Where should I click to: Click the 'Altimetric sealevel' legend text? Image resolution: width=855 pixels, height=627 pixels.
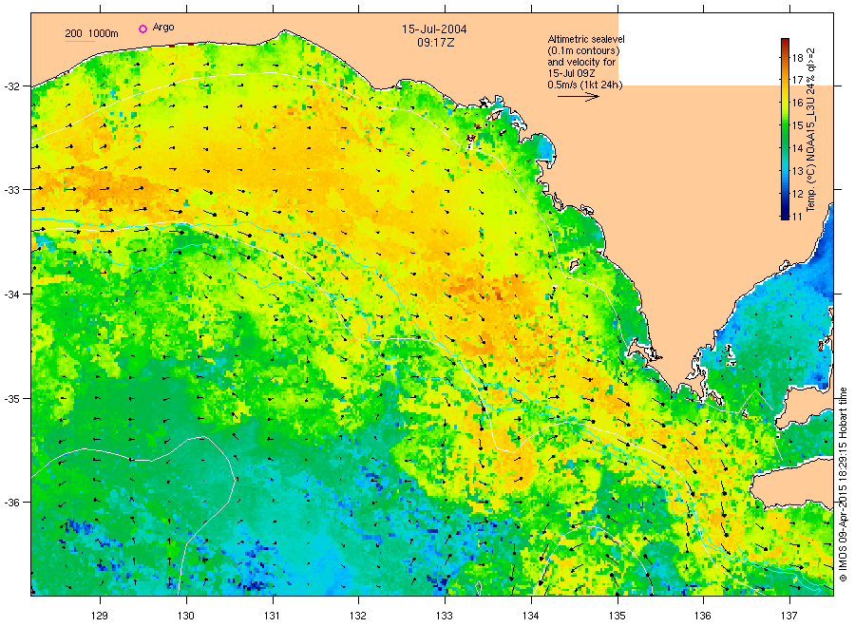pos(586,39)
